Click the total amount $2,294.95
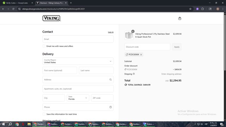Image resolution: width=226 pixels, height=127 pixels. 176,80
